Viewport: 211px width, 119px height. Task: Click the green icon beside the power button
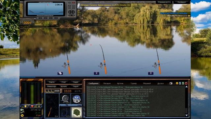pyautogui.click(x=183, y=83)
